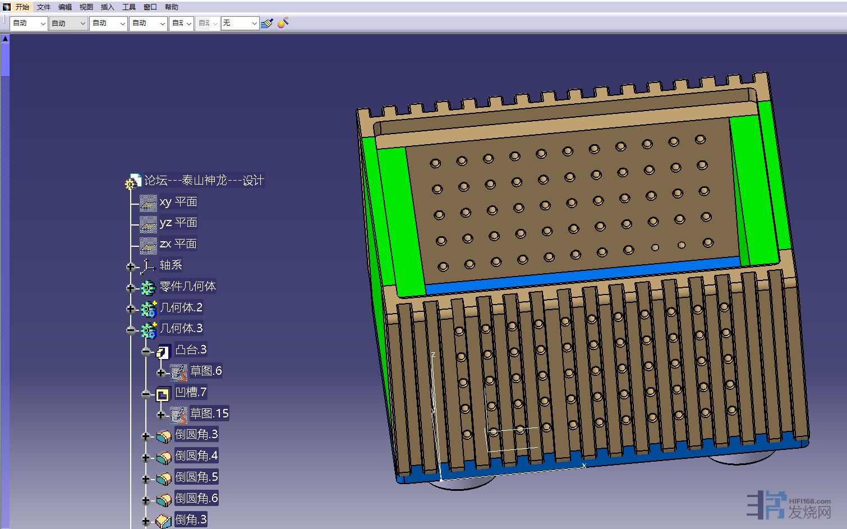847x529 pixels.
Task: Click the left scrollbar up arrow
Action: (x=4, y=39)
